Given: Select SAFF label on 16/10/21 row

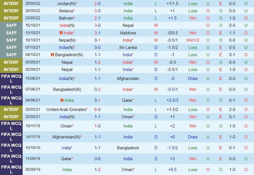Looking at the screenshot, I should pyautogui.click(x=11, y=25).
